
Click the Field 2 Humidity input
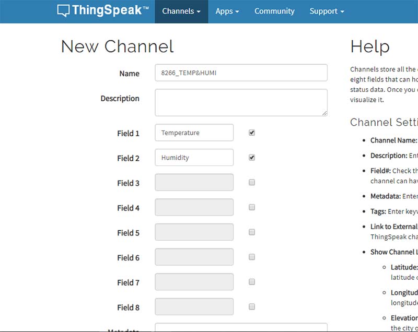tap(194, 158)
